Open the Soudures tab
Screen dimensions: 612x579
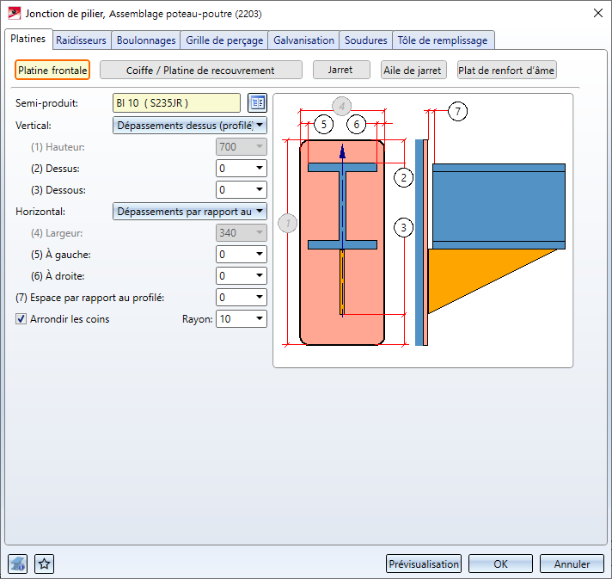tap(365, 40)
